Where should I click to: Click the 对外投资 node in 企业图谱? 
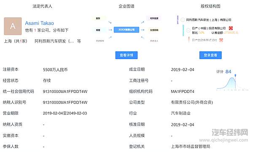coord(154,18)
